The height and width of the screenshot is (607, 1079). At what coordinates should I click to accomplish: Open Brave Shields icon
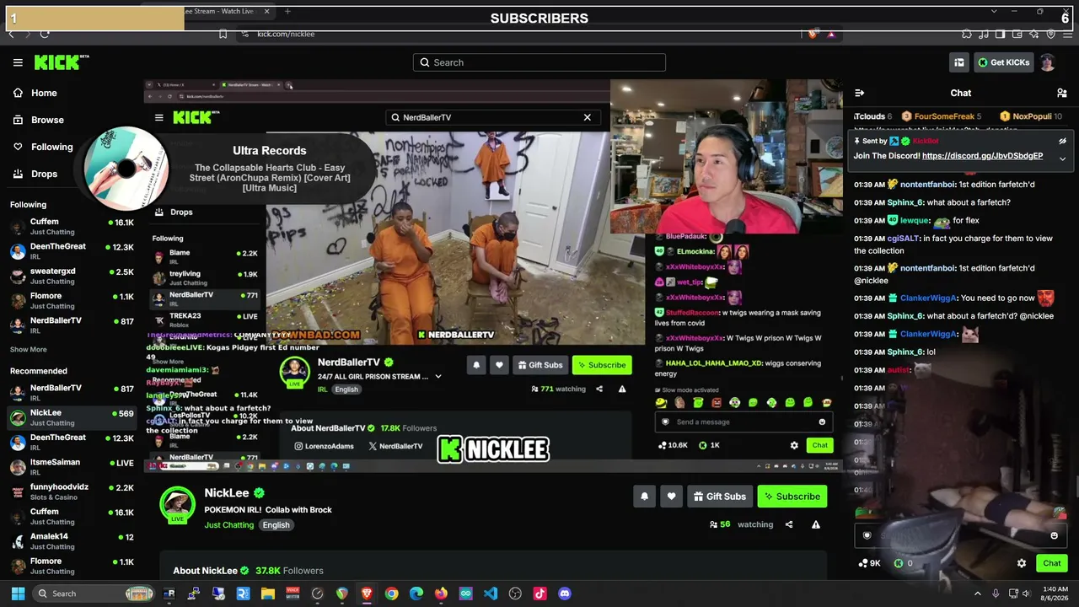[813, 34]
